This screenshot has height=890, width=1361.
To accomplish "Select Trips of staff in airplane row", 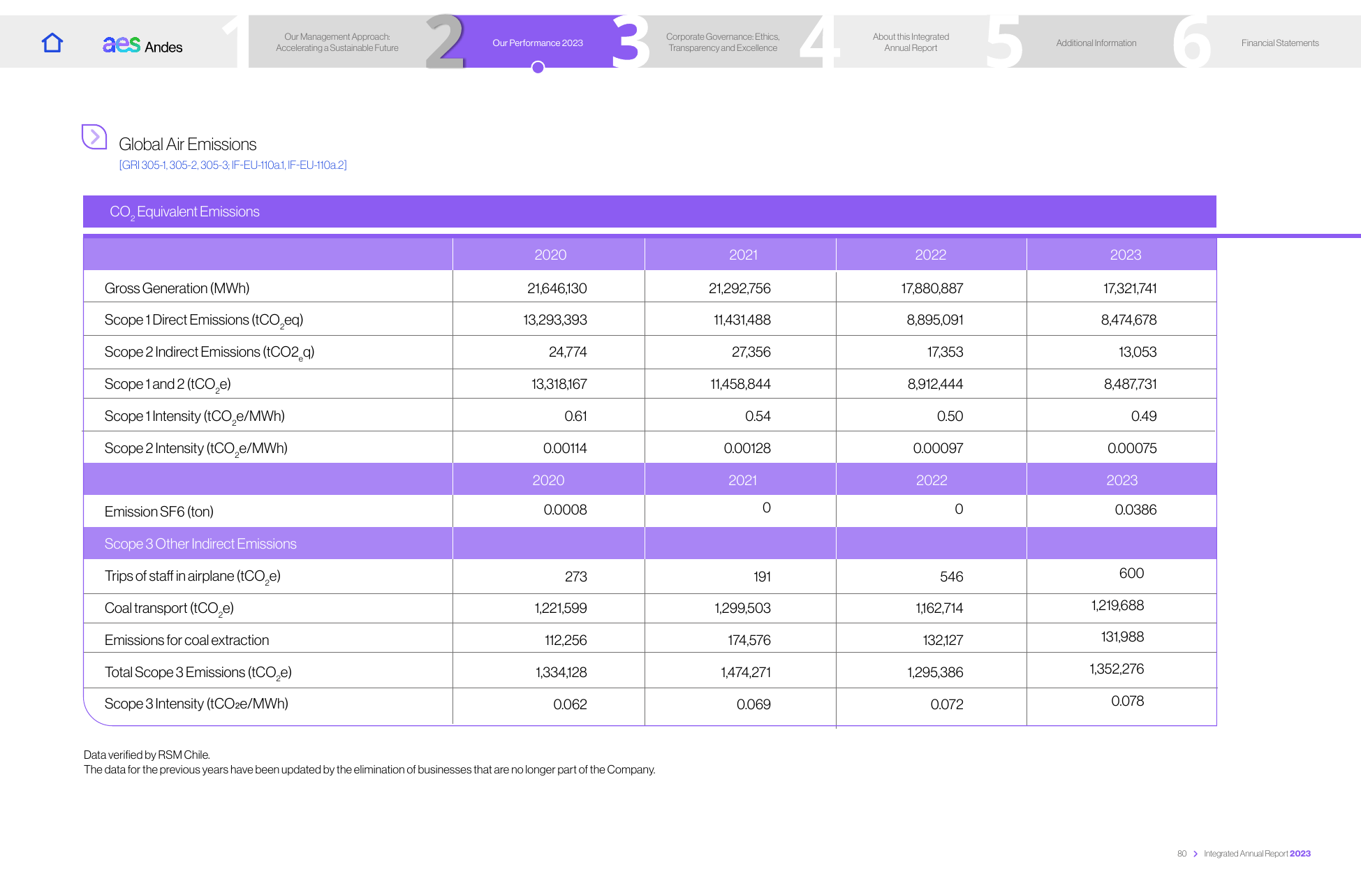I will pos(193,577).
